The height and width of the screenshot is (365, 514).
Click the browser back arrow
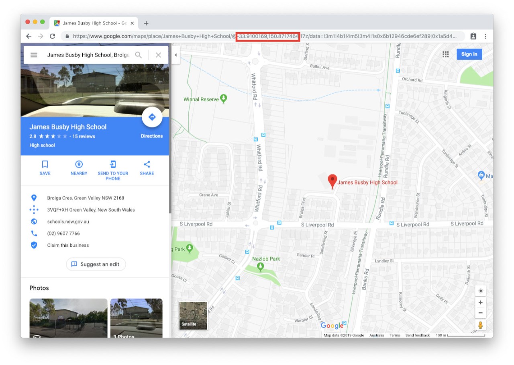(29, 36)
